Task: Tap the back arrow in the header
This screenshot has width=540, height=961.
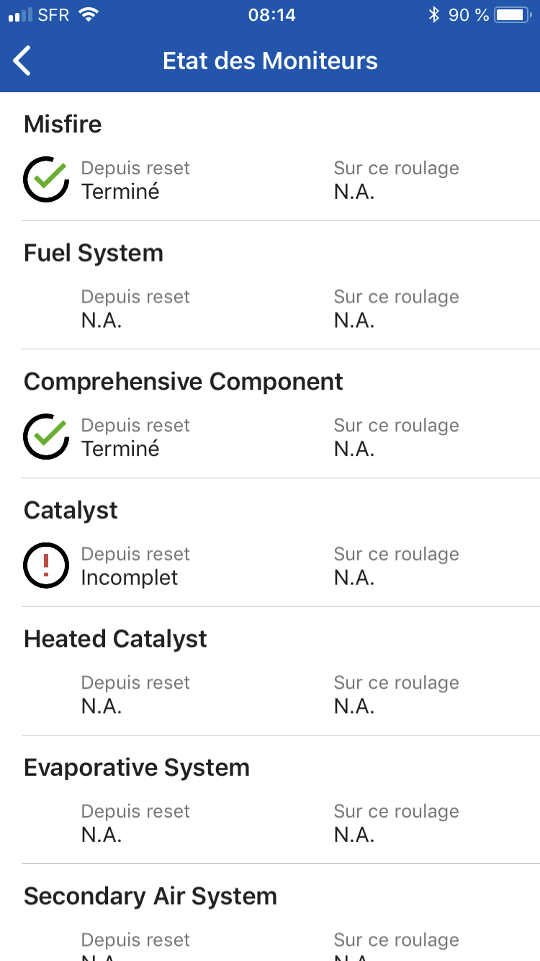Action: click(x=22, y=61)
